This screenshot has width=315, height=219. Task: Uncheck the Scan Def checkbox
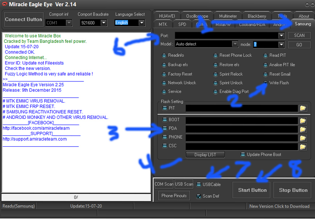coord(199,196)
